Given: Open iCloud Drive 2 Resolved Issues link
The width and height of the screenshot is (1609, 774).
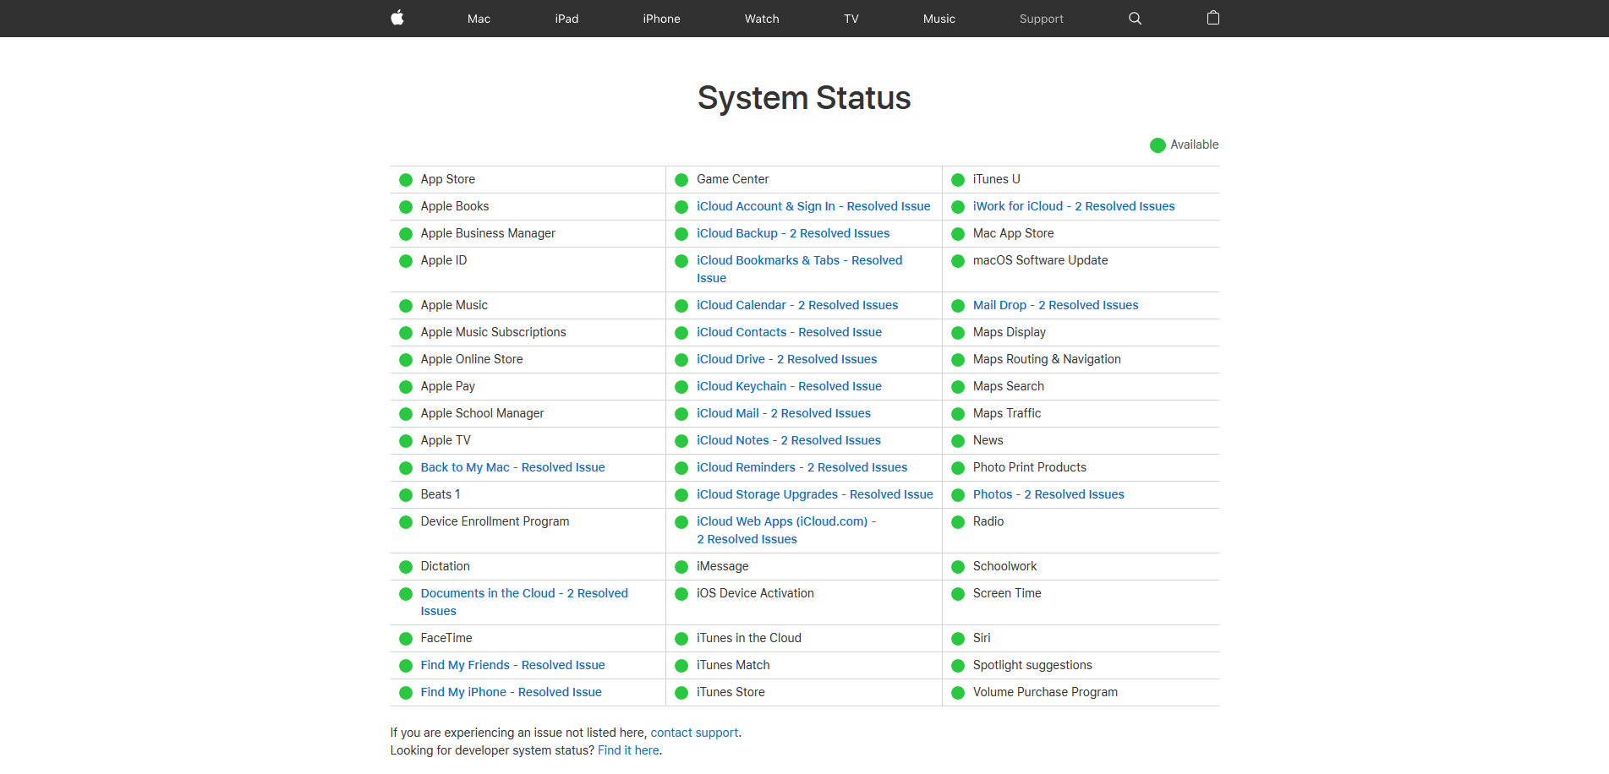Looking at the screenshot, I should tap(786, 359).
